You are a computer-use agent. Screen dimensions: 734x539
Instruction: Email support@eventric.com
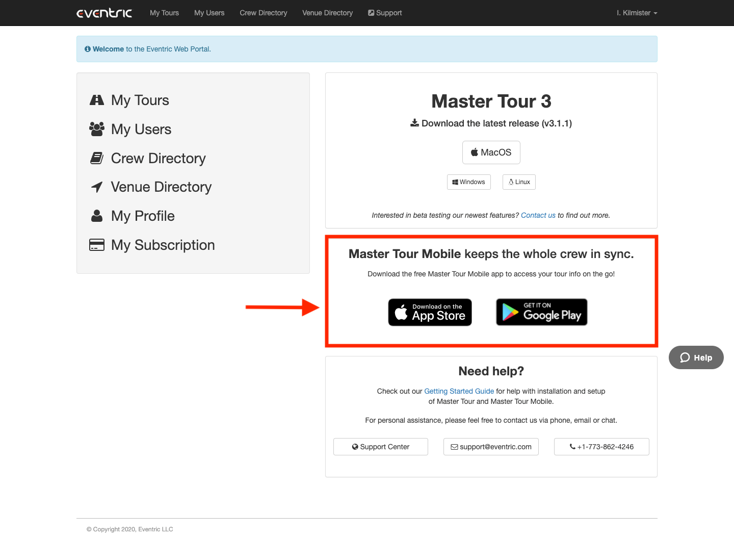(x=490, y=447)
